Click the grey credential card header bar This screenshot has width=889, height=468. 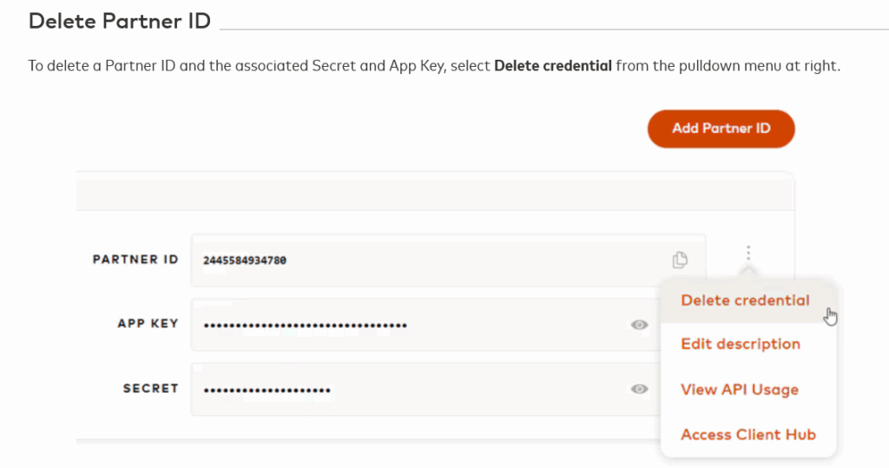(x=434, y=195)
